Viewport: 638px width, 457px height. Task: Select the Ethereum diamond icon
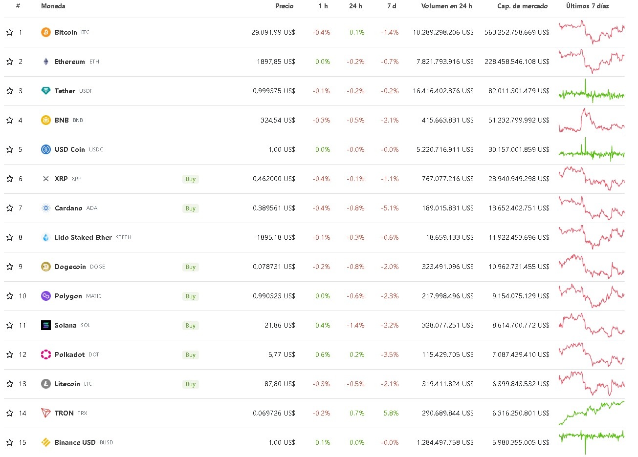click(x=45, y=62)
